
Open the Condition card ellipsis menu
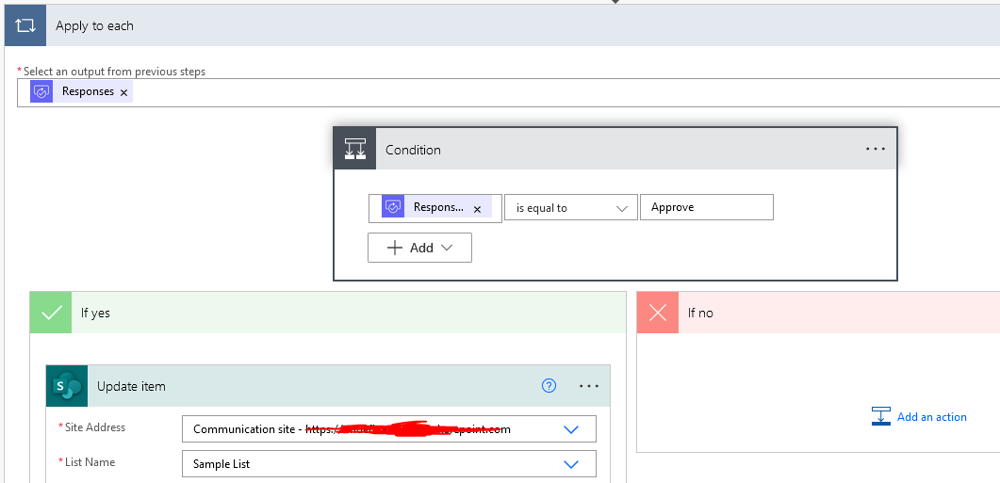[876, 150]
